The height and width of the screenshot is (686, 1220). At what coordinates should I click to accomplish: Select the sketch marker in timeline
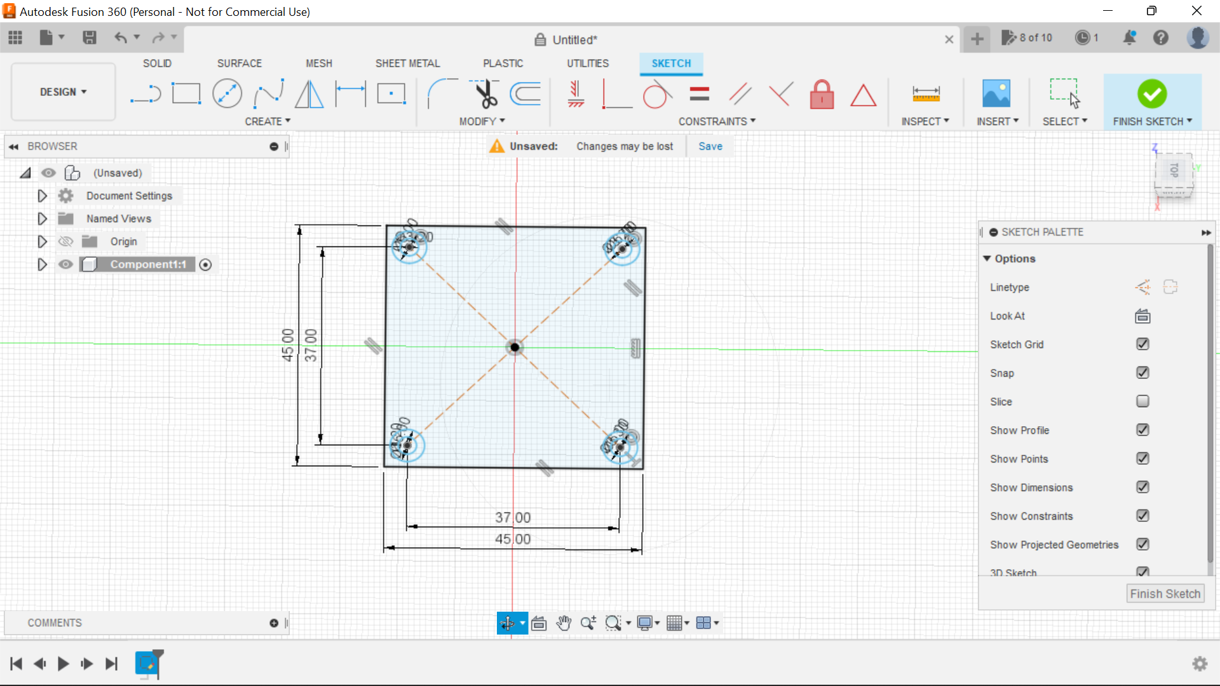[x=148, y=664]
